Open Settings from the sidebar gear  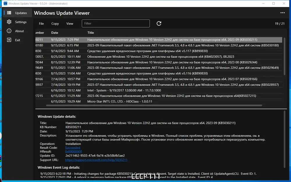[9, 22]
